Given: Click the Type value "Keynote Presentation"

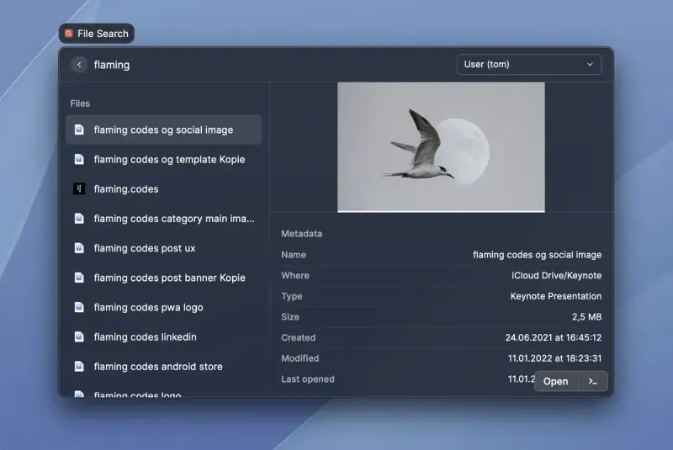Looking at the screenshot, I should pos(556,296).
